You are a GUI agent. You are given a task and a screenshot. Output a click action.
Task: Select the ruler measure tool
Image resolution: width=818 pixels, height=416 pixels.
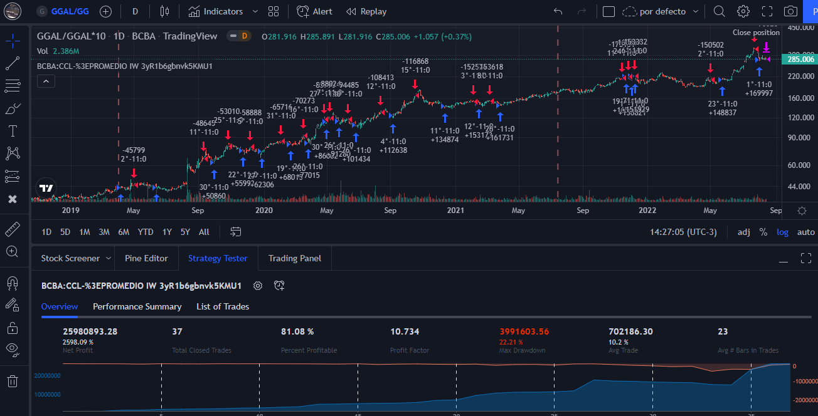pos(12,229)
